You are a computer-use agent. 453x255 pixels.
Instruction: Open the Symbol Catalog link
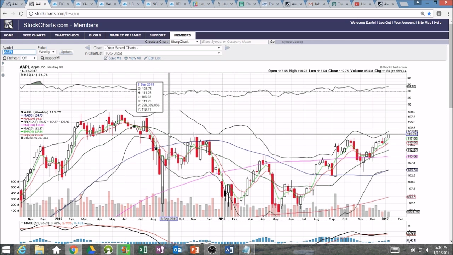click(x=292, y=42)
